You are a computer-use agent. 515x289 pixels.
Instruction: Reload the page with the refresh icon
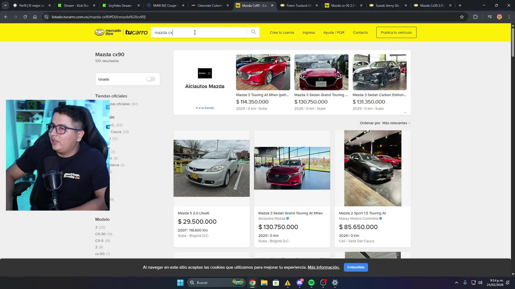tap(25, 17)
